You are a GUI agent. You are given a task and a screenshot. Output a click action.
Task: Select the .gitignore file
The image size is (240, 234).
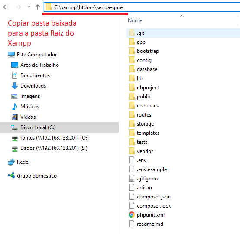tap(144, 179)
